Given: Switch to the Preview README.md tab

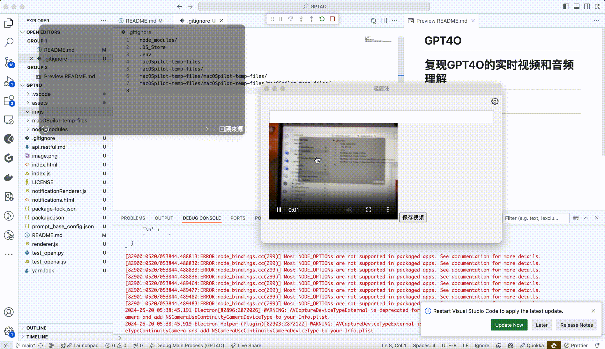Looking at the screenshot, I should [442, 21].
